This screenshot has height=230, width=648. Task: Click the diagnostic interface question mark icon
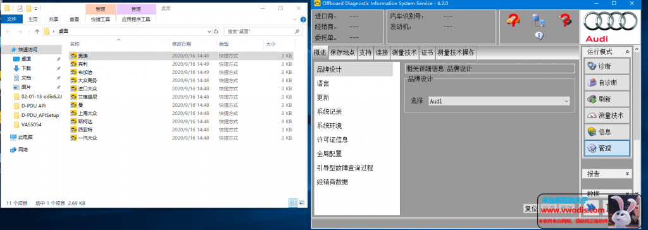point(564,20)
